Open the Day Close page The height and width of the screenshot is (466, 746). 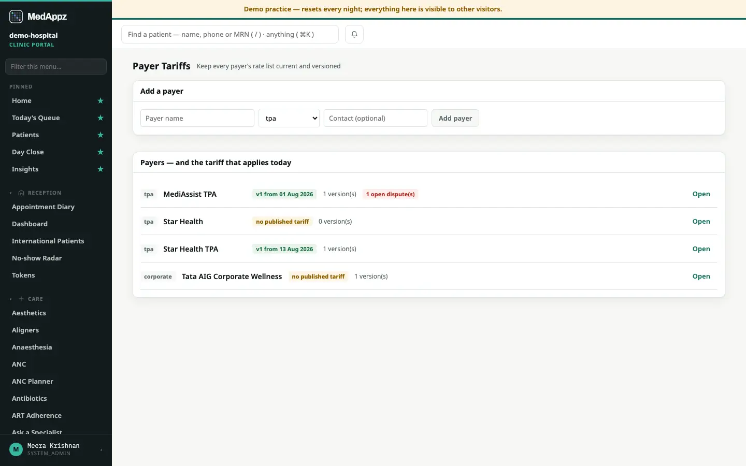28,152
